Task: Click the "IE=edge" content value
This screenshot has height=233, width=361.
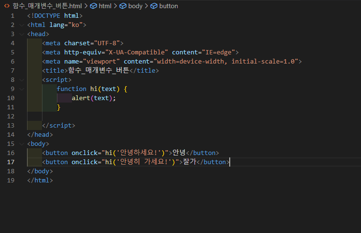Action: click(x=218, y=52)
